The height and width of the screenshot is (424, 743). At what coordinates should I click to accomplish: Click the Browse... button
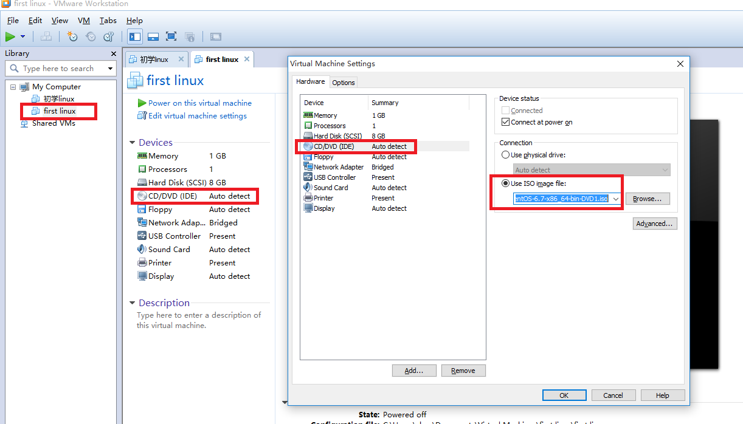tap(648, 199)
